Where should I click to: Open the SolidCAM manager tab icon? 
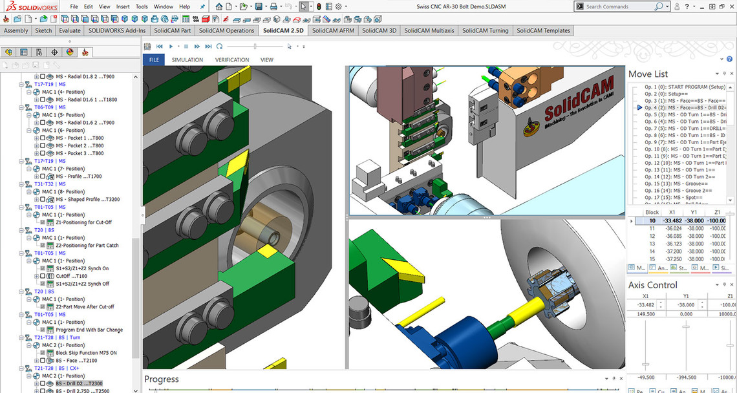[85, 52]
